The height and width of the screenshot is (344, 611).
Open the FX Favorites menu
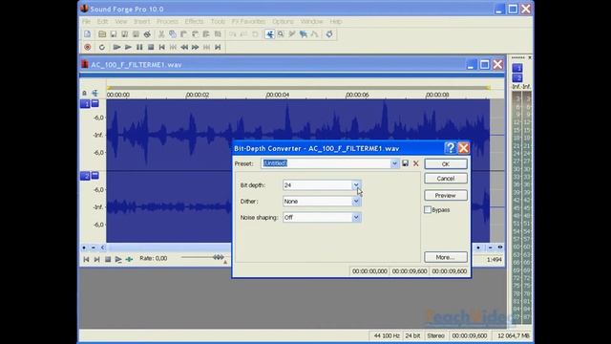(x=248, y=21)
